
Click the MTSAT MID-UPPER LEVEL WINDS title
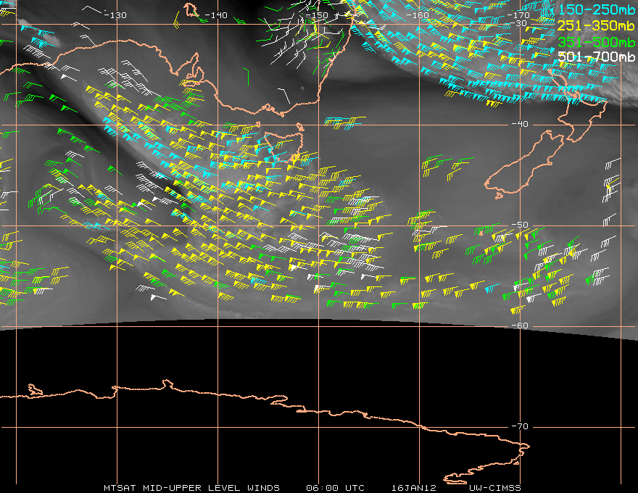point(191,488)
